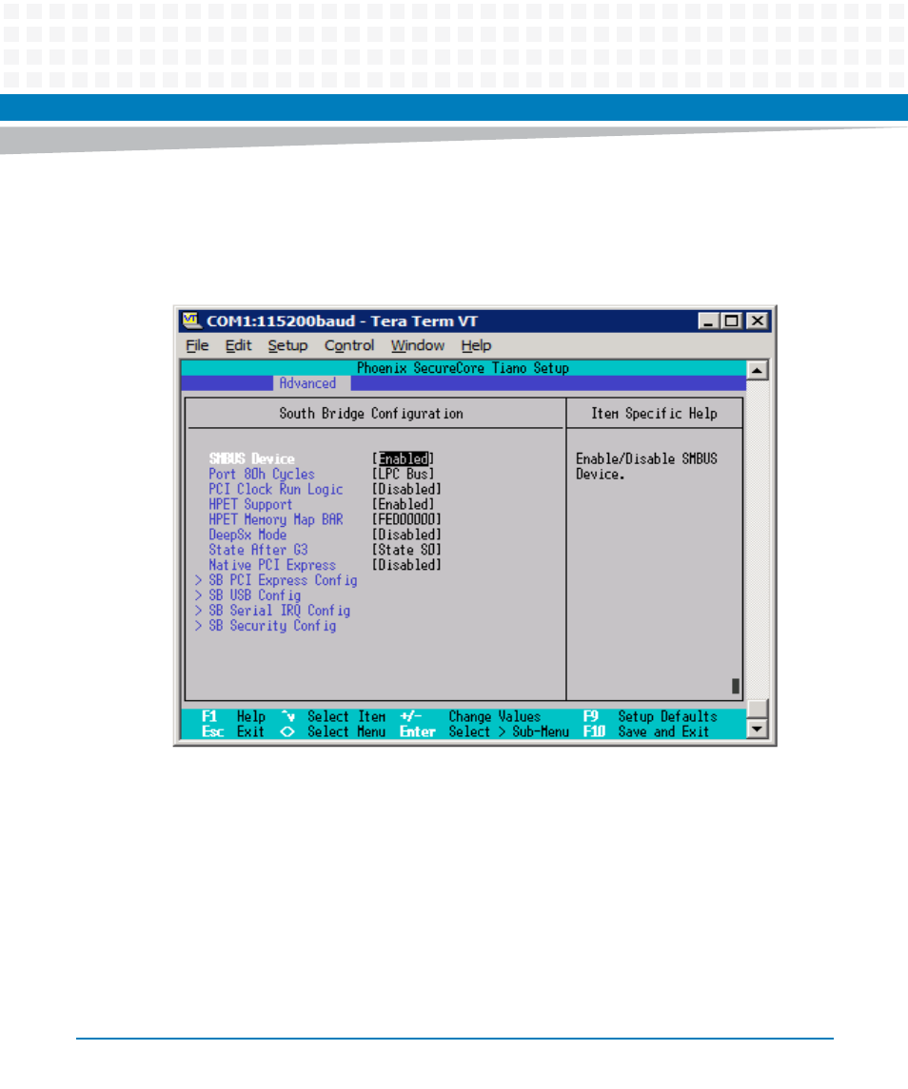This screenshot has height=1089, width=908.
Task: Click the Select Menu hint
Action: tap(333, 732)
